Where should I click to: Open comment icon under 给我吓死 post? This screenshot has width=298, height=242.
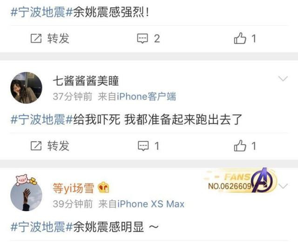(143, 146)
